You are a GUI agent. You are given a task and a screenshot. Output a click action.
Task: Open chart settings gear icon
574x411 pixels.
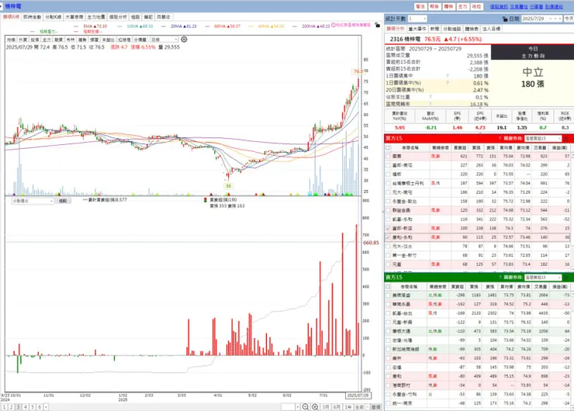pyautogui.click(x=184, y=39)
